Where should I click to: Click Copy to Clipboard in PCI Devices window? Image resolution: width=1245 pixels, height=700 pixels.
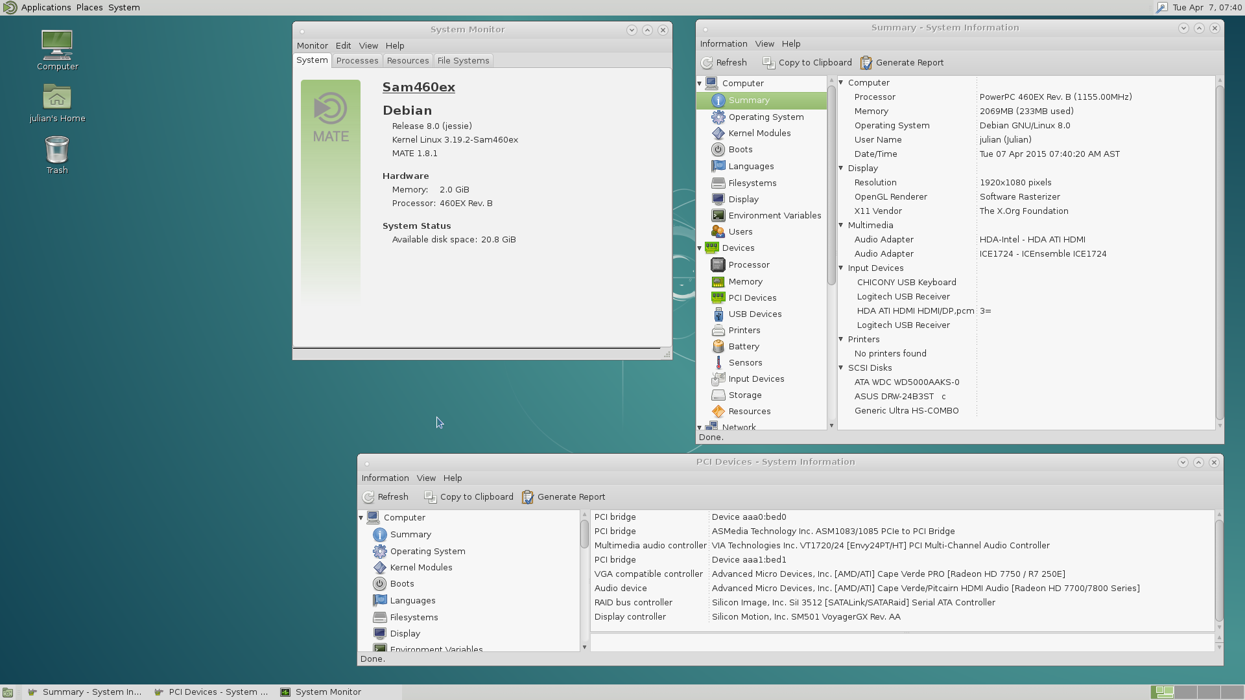[x=469, y=496]
